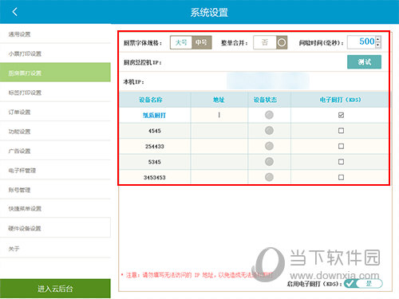Decrease 间隔时间 with the down arrow
Image resolution: width=399 pixels, height=299 pixels.
tap(378, 45)
